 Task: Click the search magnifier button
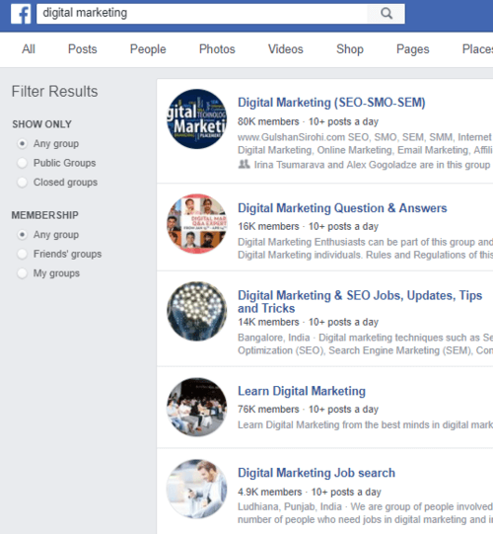click(387, 14)
